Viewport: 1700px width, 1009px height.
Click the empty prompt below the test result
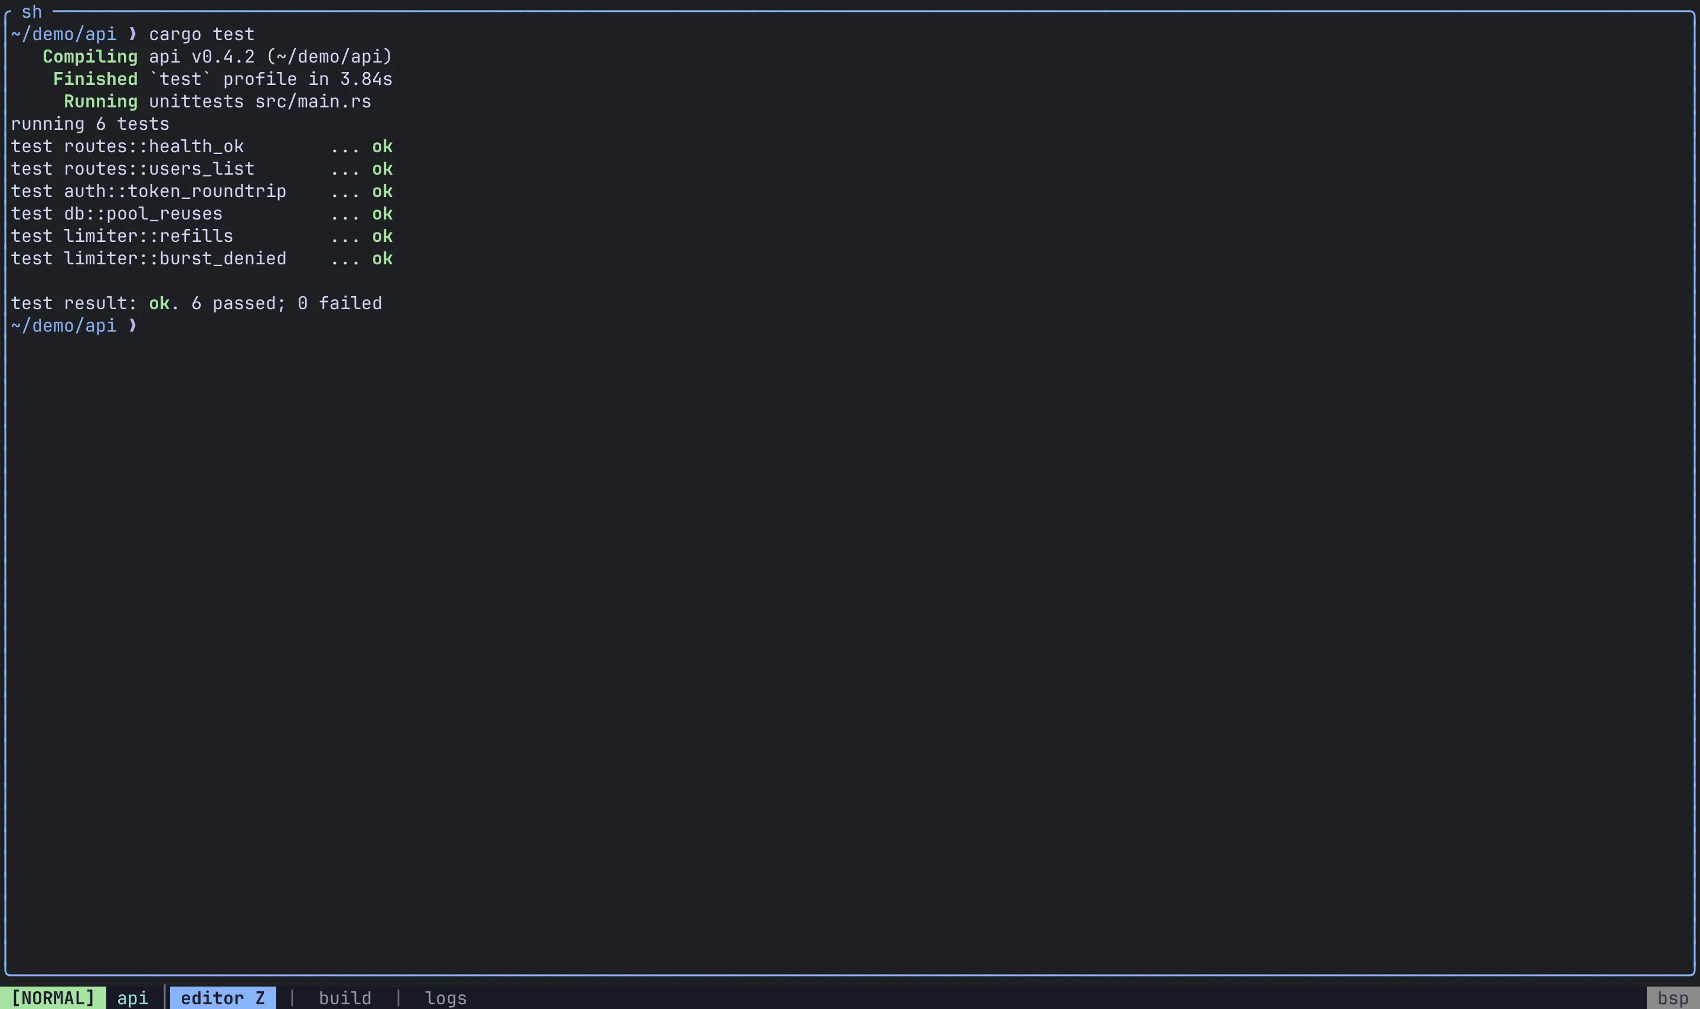[74, 326]
